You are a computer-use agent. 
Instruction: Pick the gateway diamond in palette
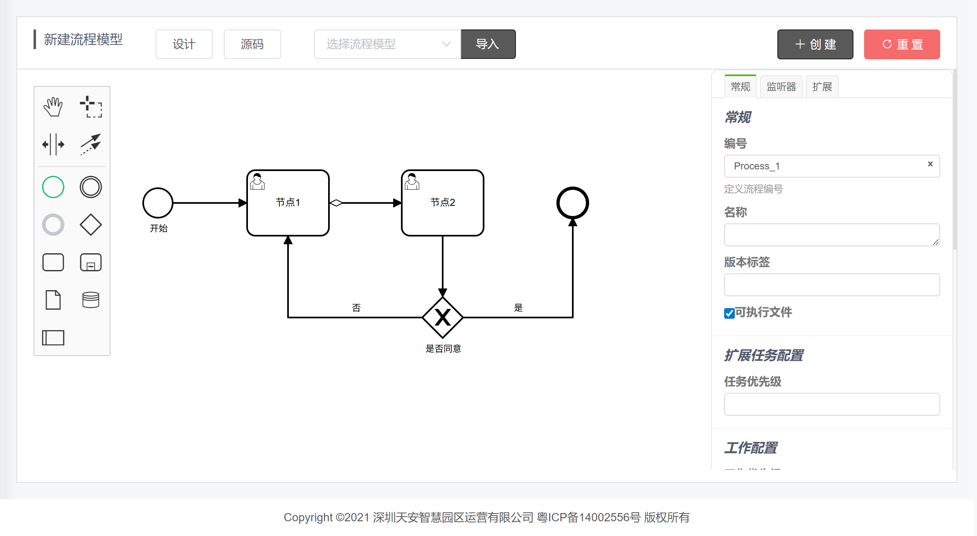[90, 225]
